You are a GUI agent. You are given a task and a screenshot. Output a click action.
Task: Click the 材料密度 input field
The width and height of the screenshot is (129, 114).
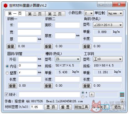(37, 107)
